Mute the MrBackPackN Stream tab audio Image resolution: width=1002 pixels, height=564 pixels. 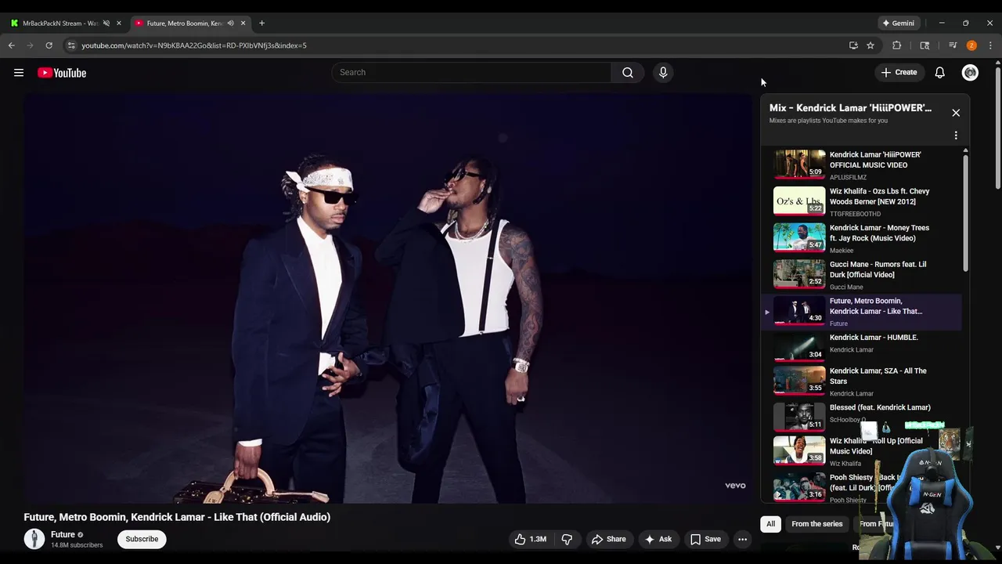coord(106,23)
